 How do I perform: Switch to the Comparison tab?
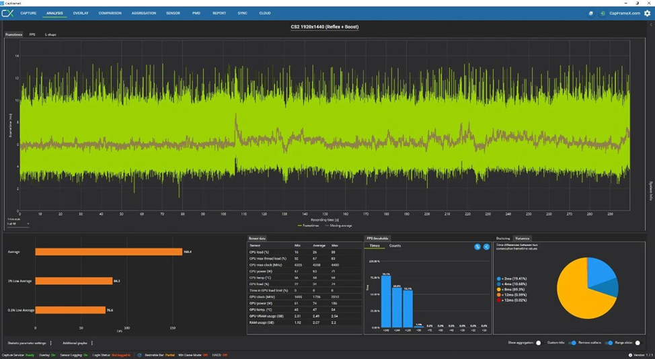pyautogui.click(x=110, y=13)
